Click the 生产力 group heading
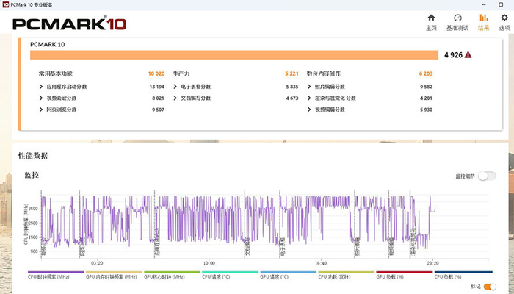Image resolution: width=514 pixels, height=294 pixels. (x=181, y=73)
